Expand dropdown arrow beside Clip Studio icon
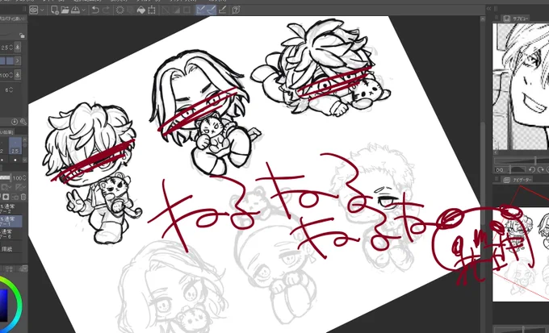This screenshot has width=549, height=333. (x=42, y=10)
